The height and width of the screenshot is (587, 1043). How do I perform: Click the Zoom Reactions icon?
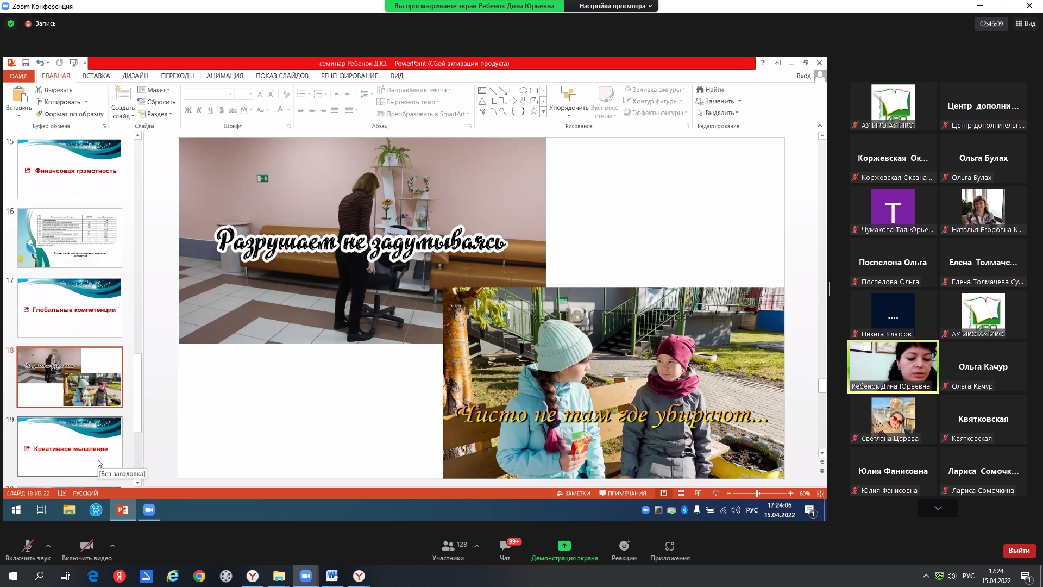pyautogui.click(x=624, y=546)
